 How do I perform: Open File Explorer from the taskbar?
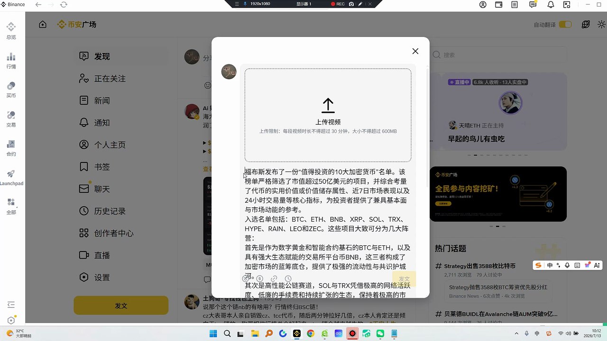[255, 333]
